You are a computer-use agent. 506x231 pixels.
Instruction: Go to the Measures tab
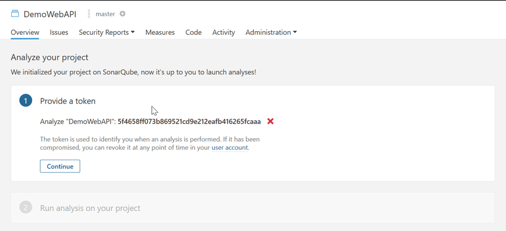coord(160,32)
